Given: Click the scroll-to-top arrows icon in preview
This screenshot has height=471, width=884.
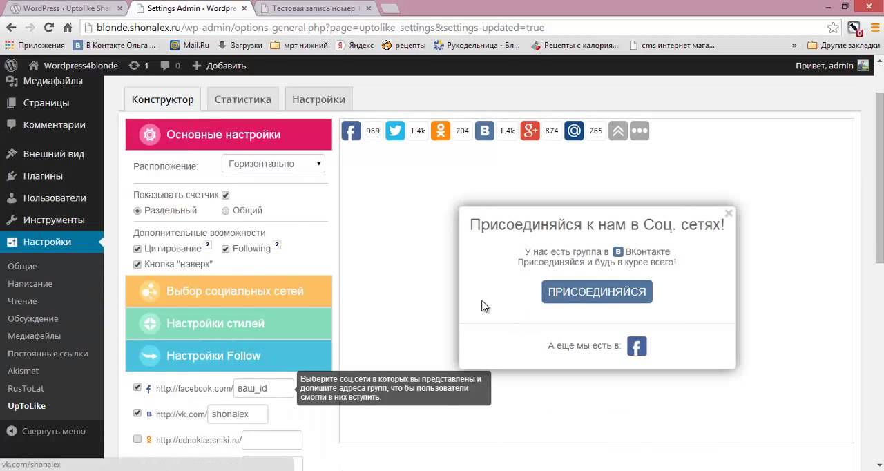Looking at the screenshot, I should pyautogui.click(x=618, y=131).
